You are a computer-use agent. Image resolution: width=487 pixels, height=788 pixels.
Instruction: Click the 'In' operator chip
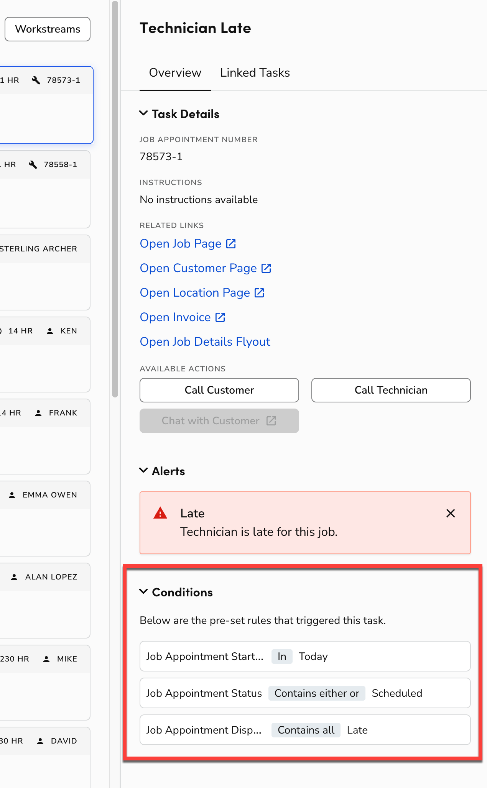tap(282, 656)
